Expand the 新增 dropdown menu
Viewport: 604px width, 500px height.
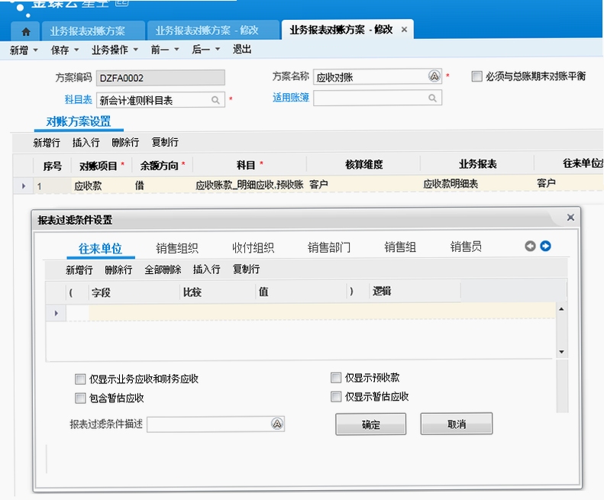click(x=35, y=50)
